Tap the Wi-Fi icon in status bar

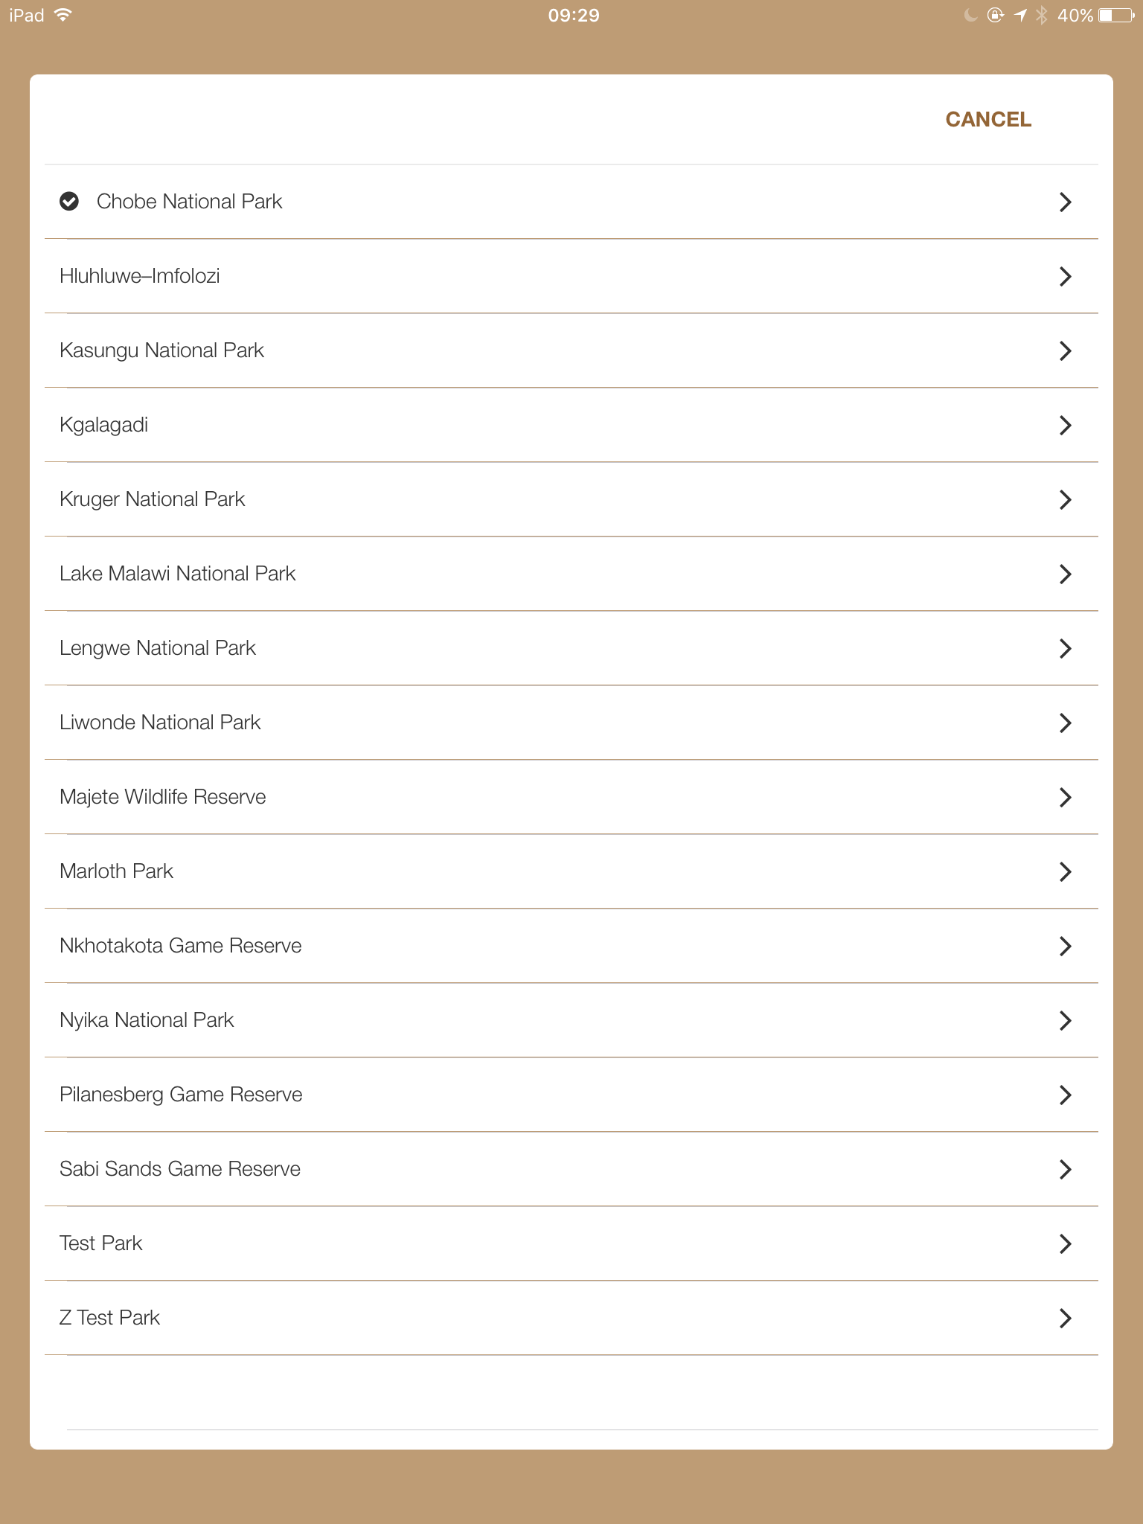(x=63, y=15)
